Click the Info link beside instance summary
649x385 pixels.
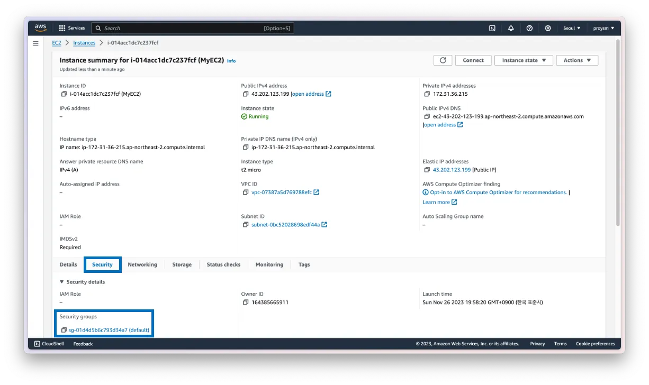coord(231,61)
